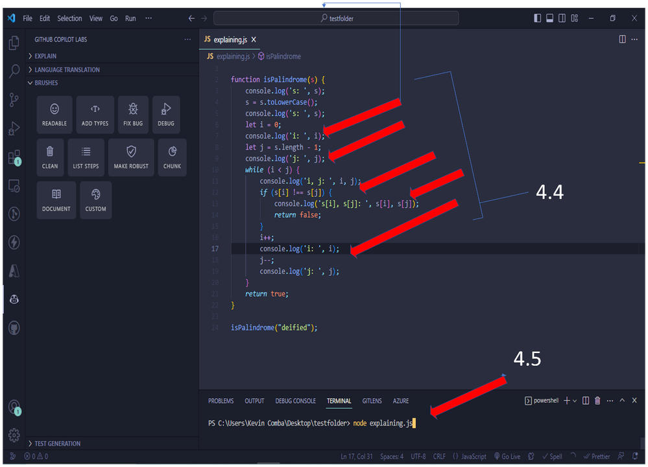Open terminal panel more actions
The height and width of the screenshot is (467, 648).
click(x=610, y=400)
